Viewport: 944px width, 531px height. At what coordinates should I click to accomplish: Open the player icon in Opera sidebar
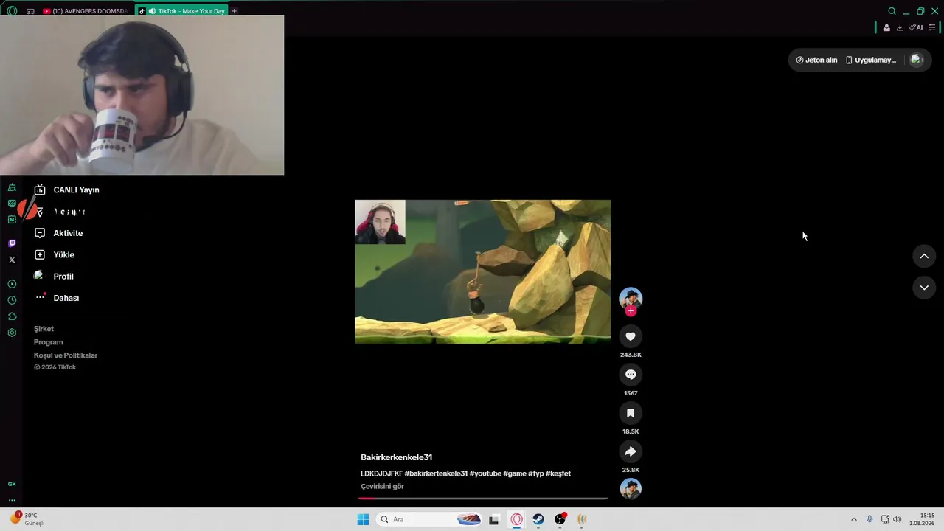(12, 284)
